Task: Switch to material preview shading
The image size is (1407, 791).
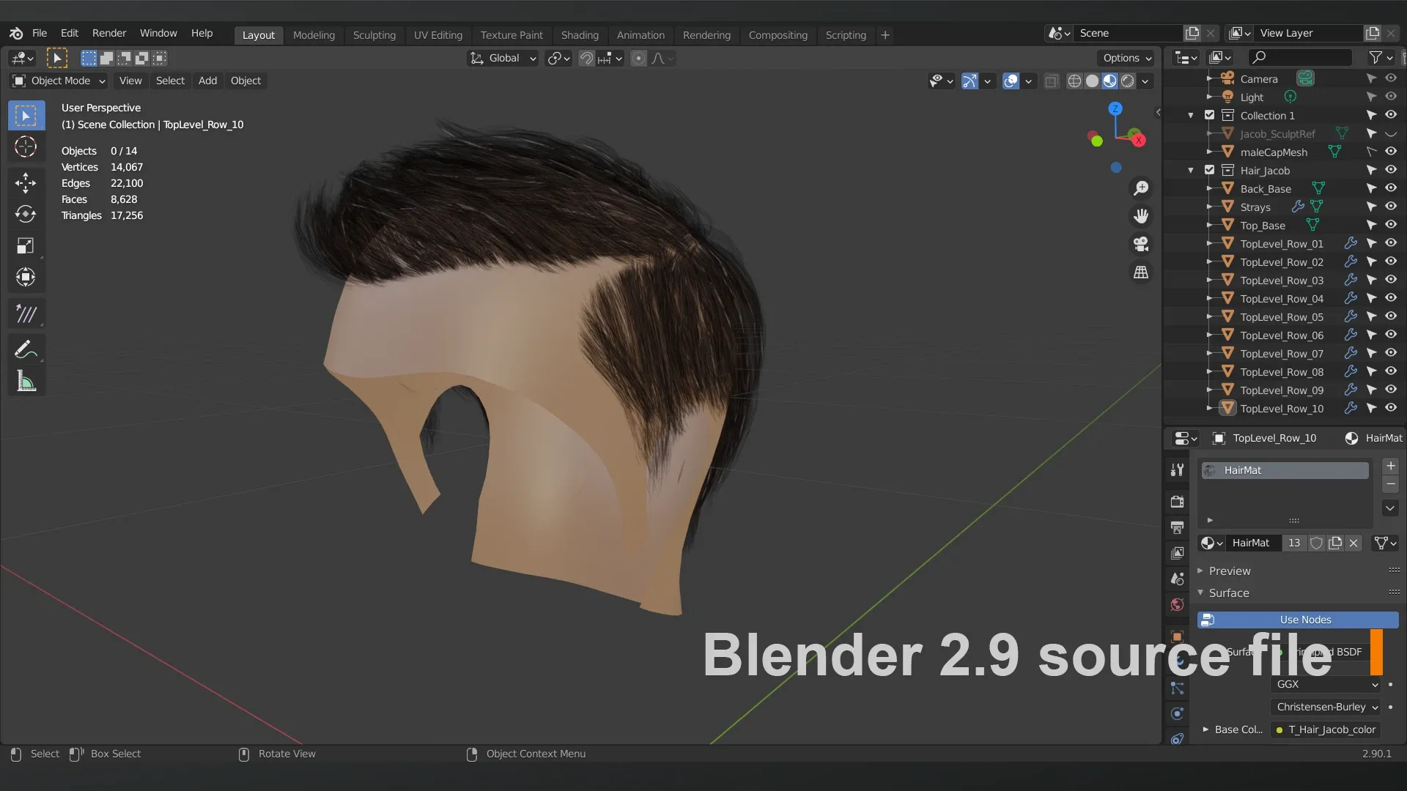Action: pyautogui.click(x=1110, y=81)
